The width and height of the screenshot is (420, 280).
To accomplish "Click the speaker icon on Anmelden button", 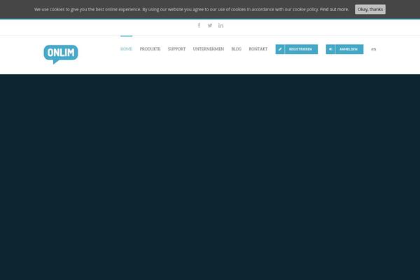I will point(330,49).
